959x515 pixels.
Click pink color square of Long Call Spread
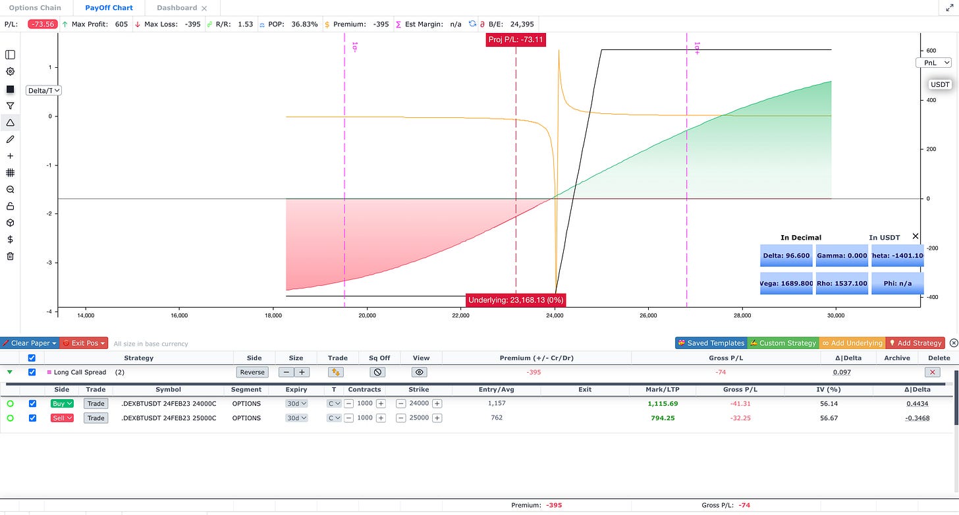coord(48,372)
